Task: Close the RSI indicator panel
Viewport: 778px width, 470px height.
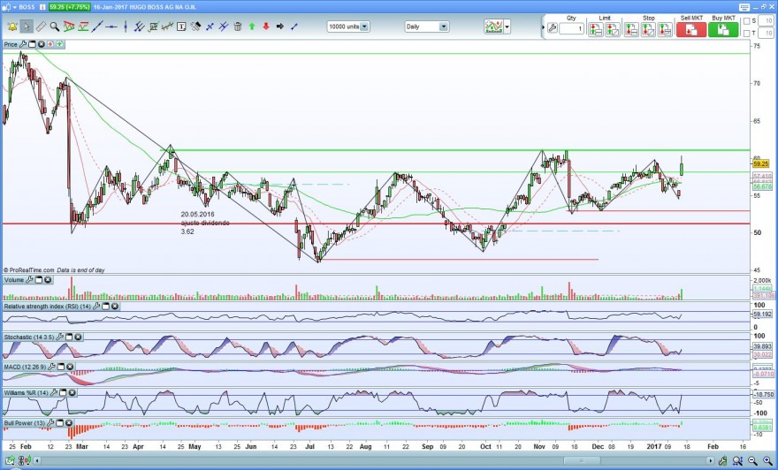Action: (x=115, y=307)
